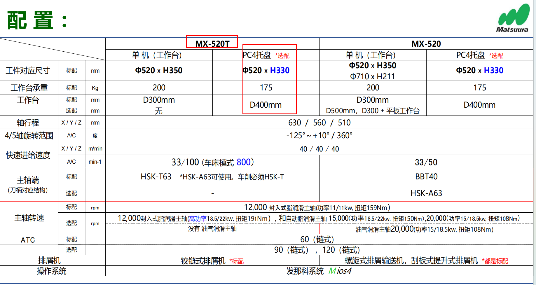The image size is (536, 285).
Task: Click 铰链式排屑机 cell
Action: tap(212, 260)
